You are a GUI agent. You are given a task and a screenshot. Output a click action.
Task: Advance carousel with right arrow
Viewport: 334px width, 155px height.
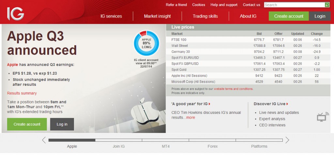point(287,140)
